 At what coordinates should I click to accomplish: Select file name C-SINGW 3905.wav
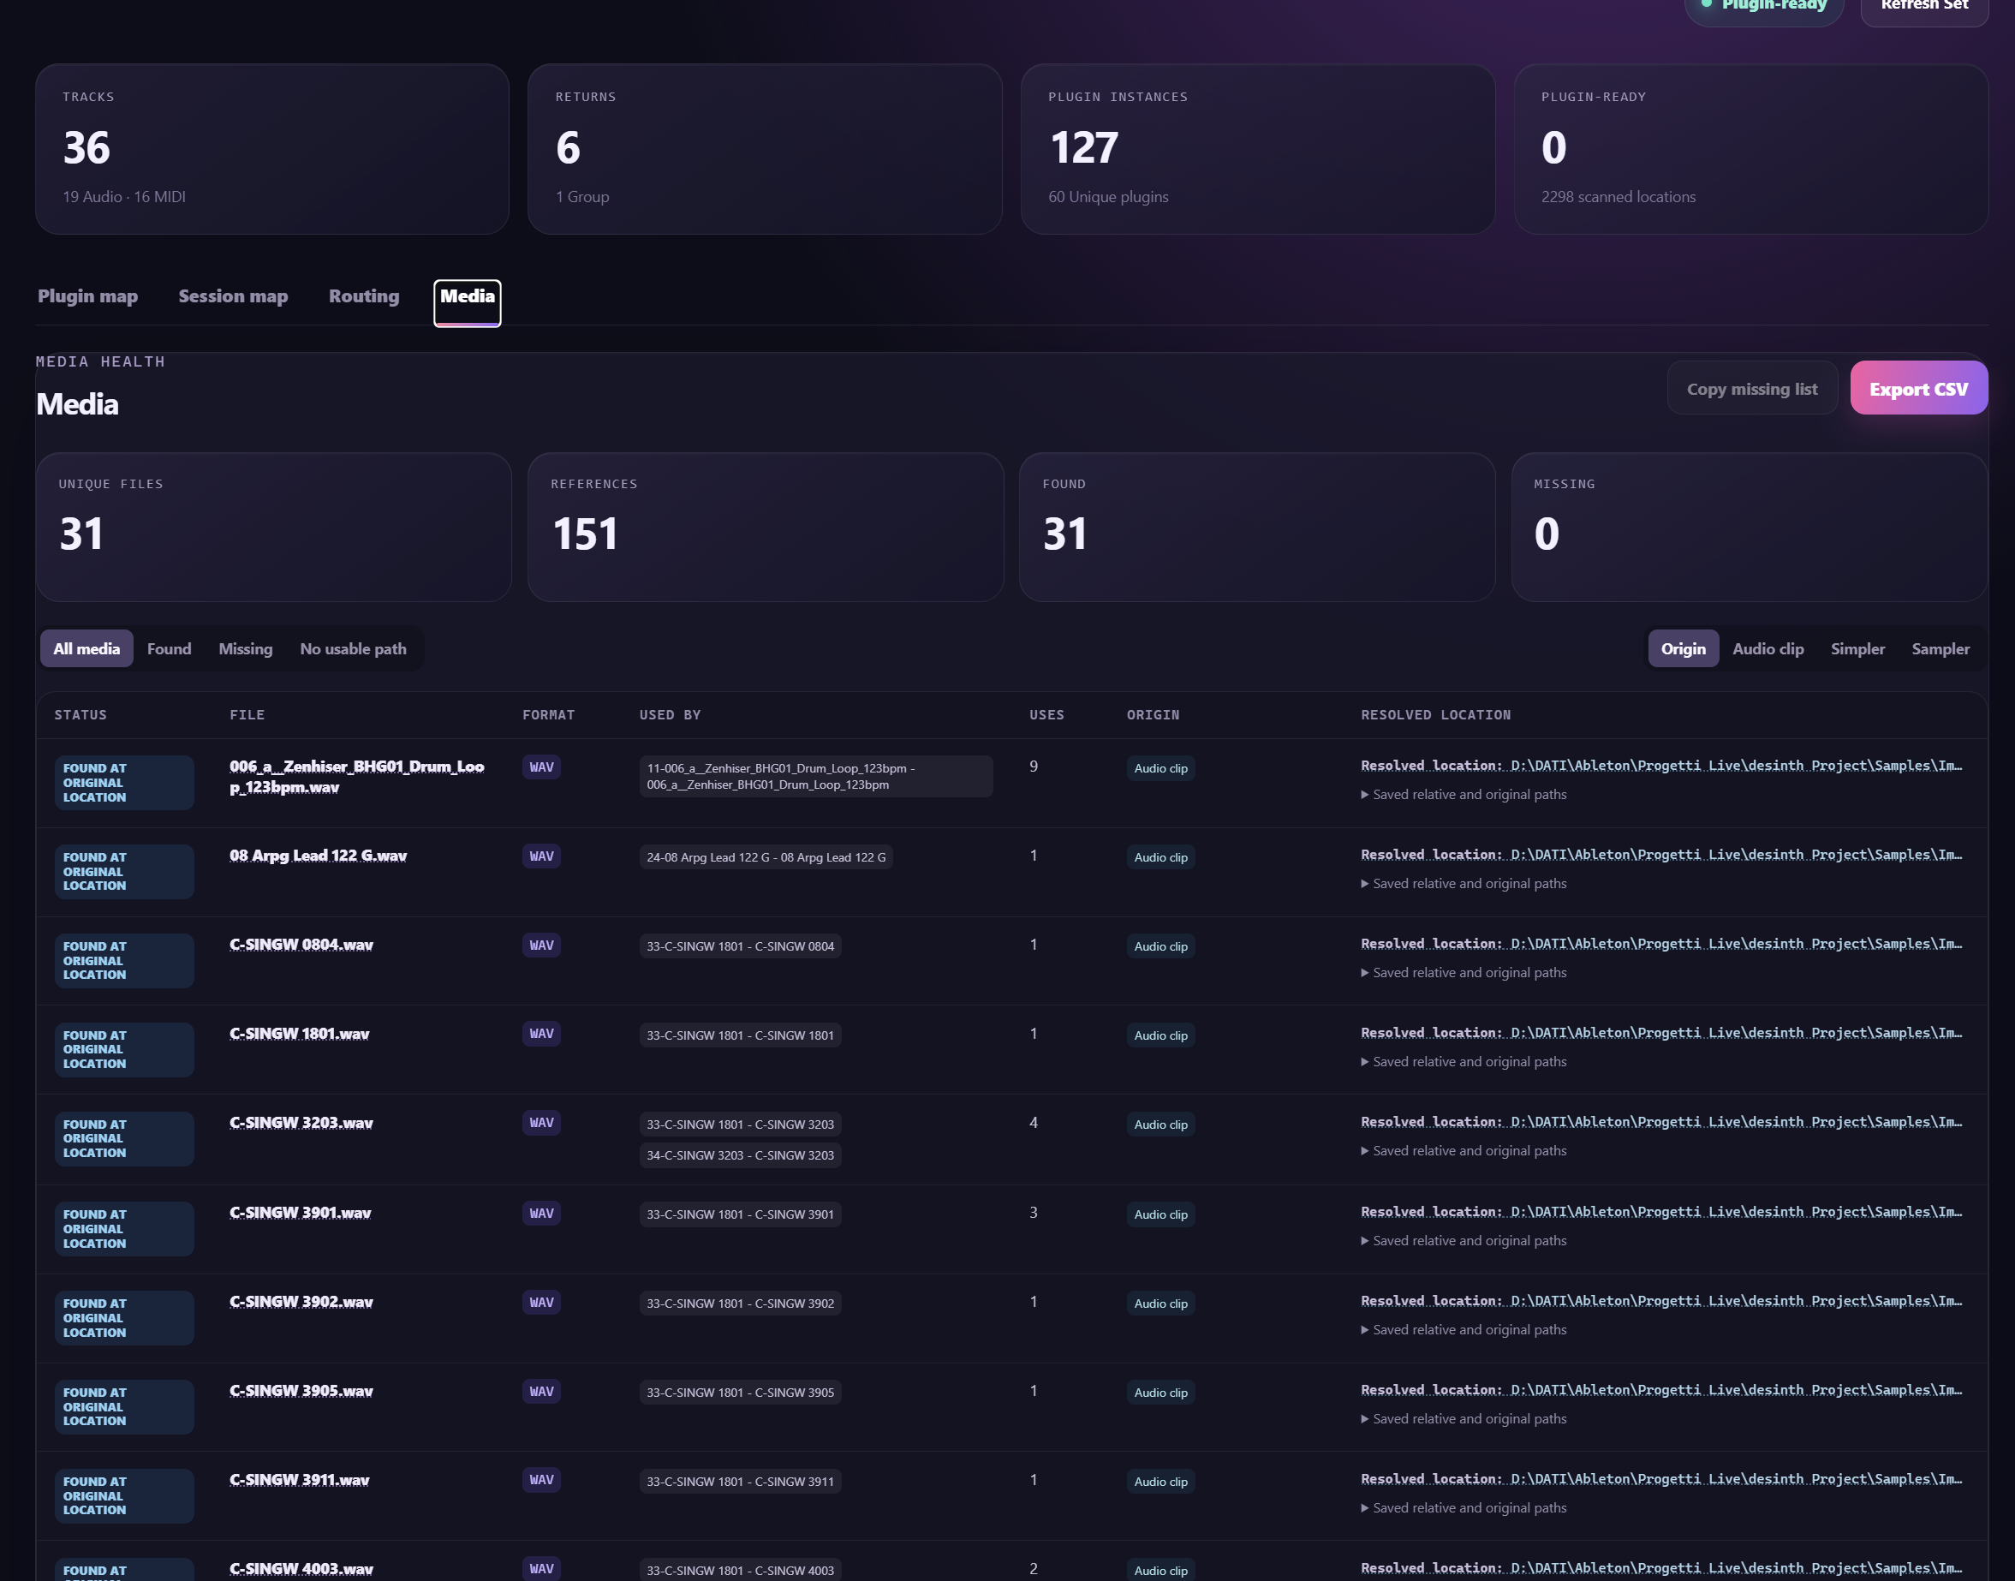(301, 1389)
